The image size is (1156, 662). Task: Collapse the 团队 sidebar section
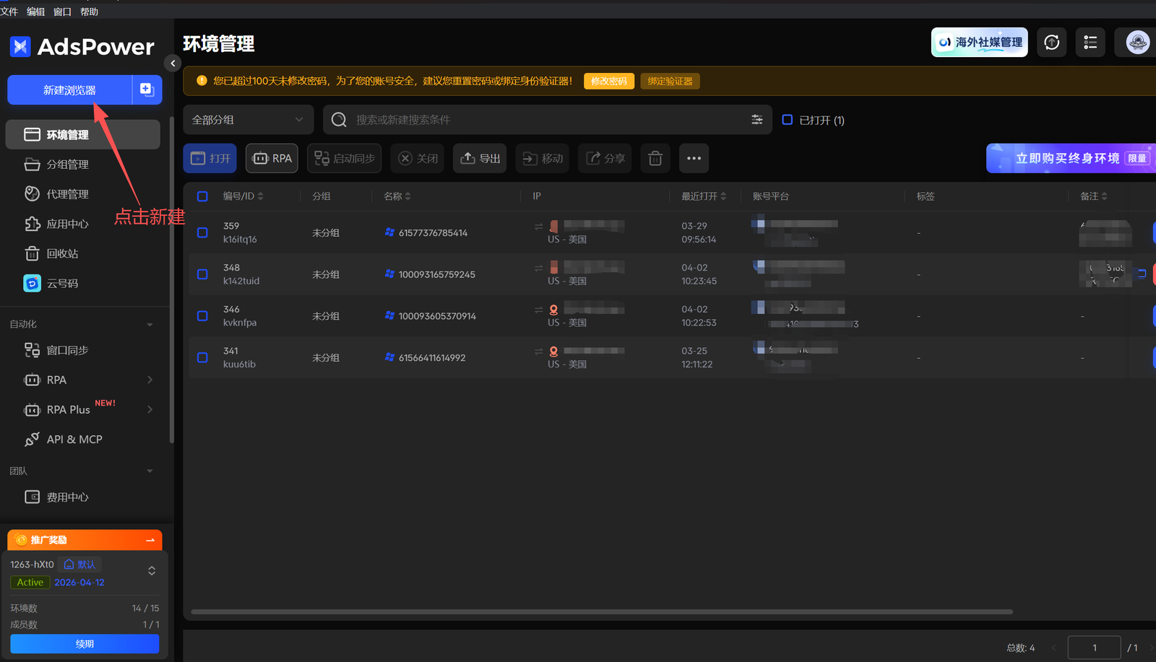click(x=150, y=471)
